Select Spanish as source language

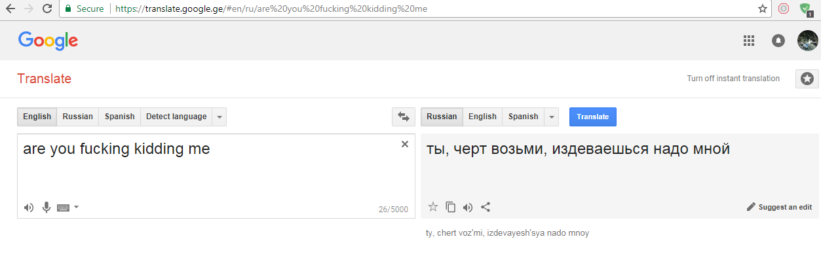[119, 117]
